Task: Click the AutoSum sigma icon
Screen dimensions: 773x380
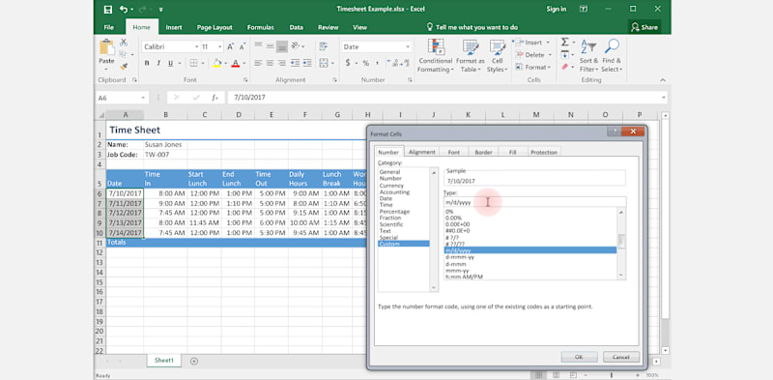Action: [x=565, y=43]
